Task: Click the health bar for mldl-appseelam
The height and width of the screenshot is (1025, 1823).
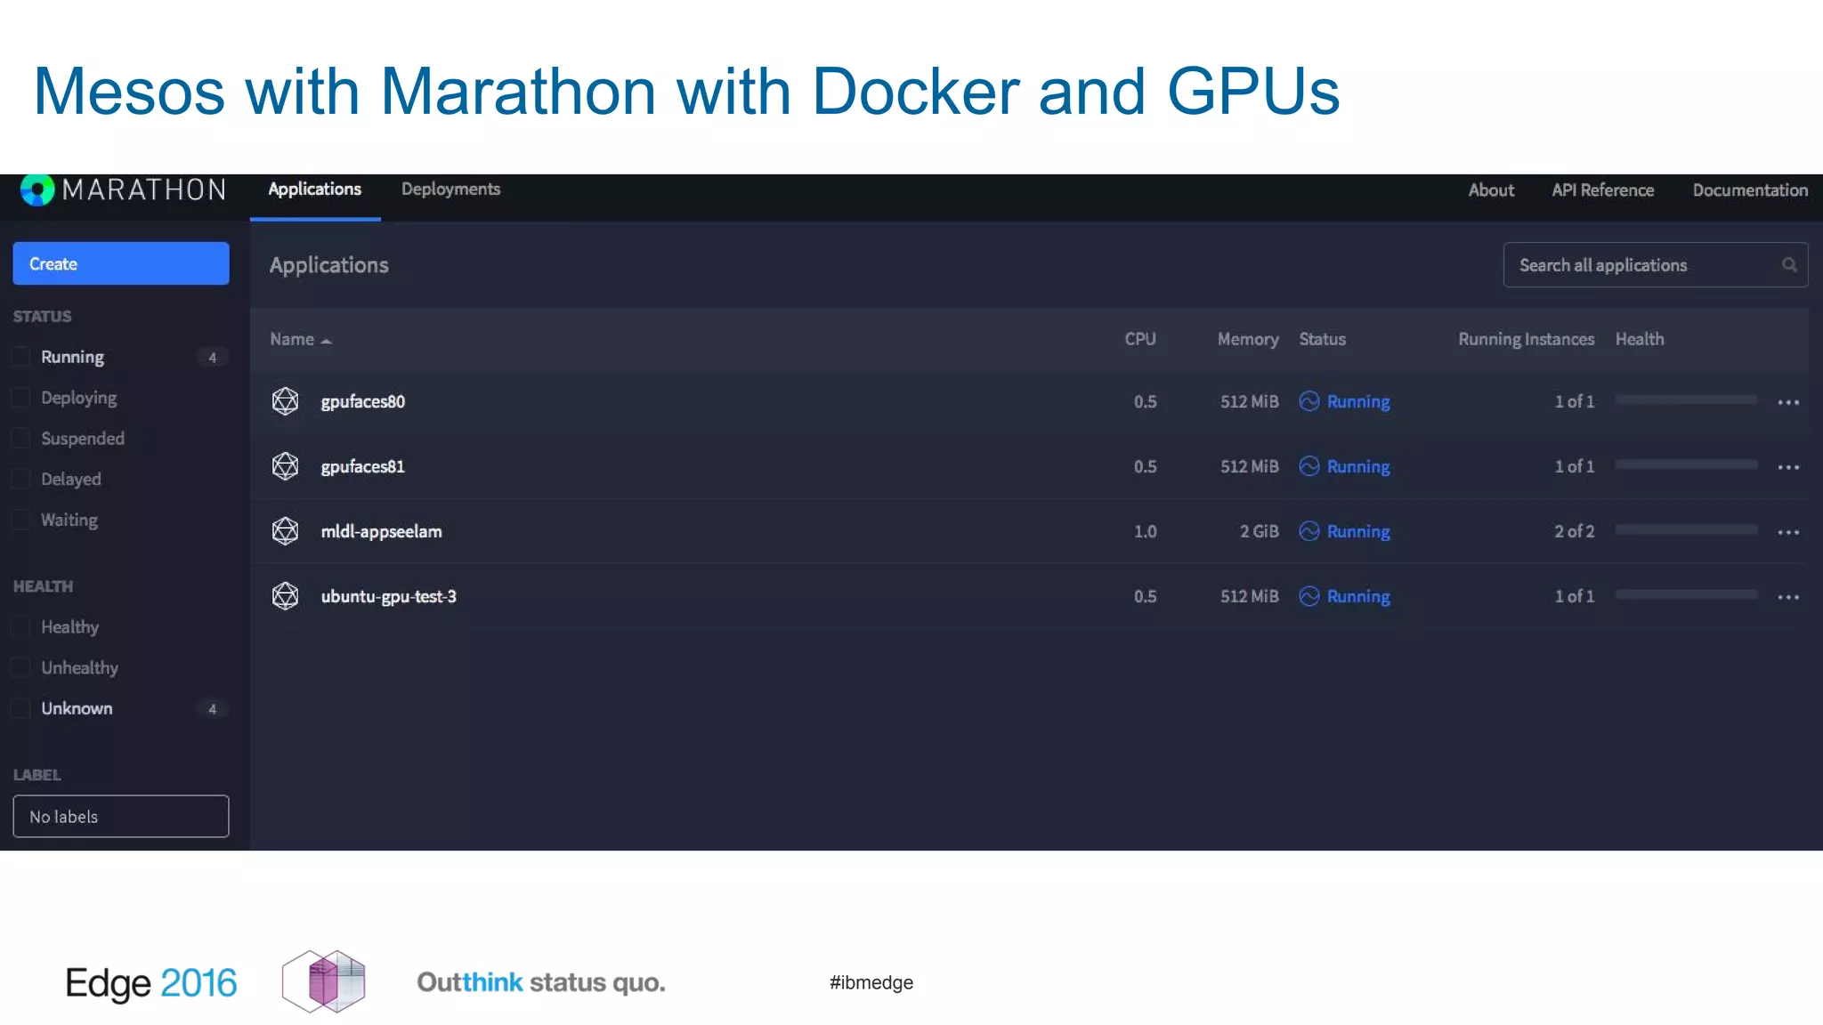Action: point(1686,529)
